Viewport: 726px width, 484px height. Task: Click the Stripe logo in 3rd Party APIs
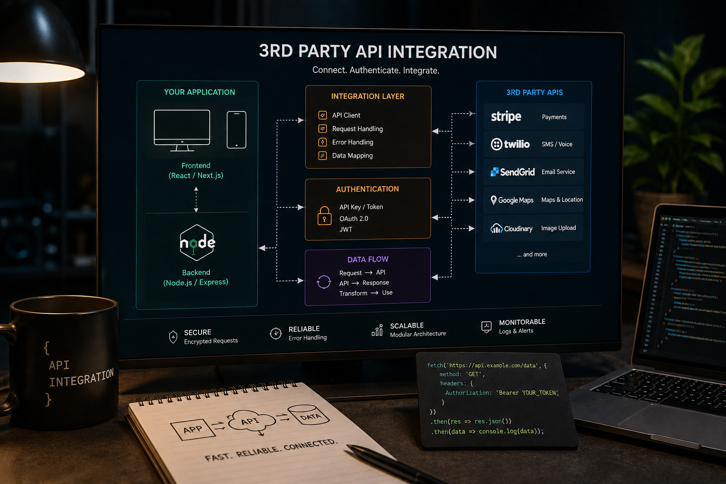[506, 117]
